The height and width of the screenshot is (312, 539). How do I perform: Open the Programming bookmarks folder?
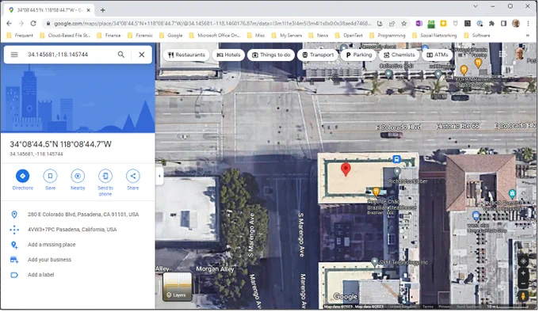pyautogui.click(x=388, y=36)
